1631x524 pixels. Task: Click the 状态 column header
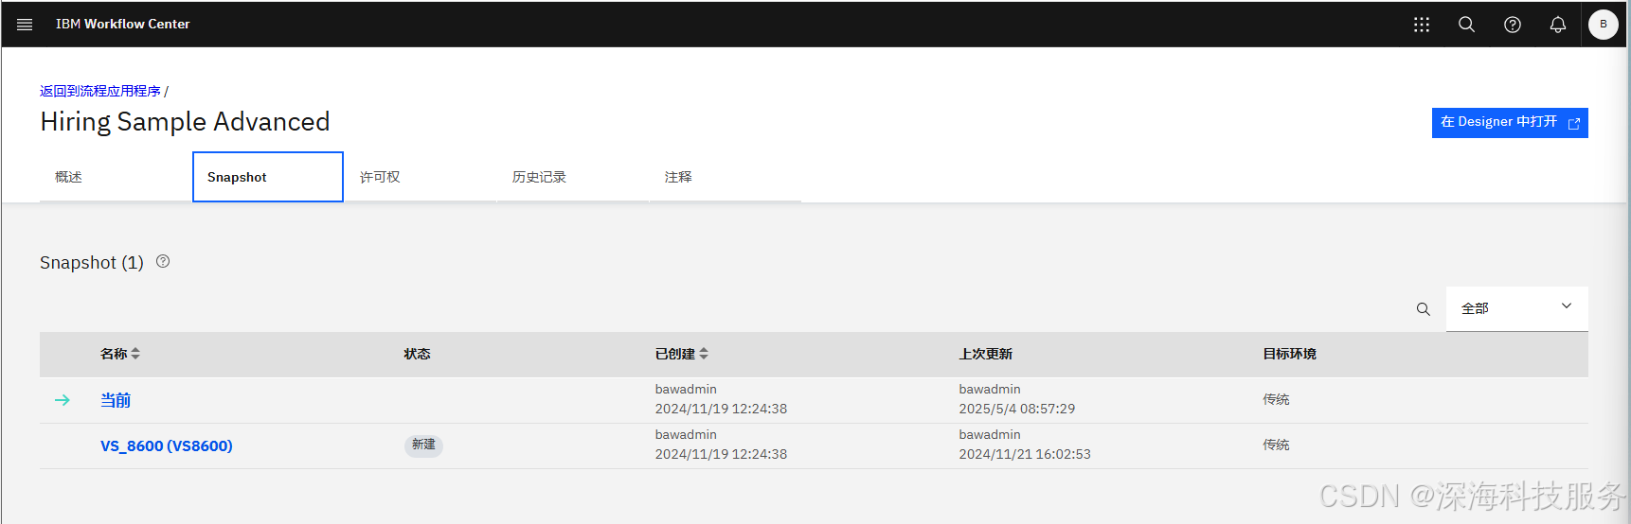tap(417, 354)
